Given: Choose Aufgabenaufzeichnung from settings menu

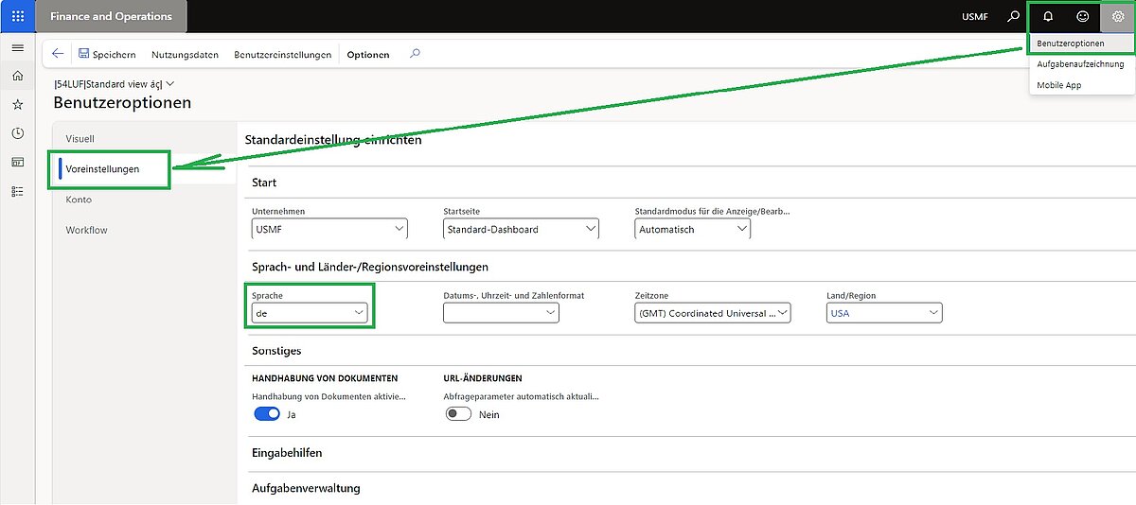Looking at the screenshot, I should click(x=1080, y=64).
